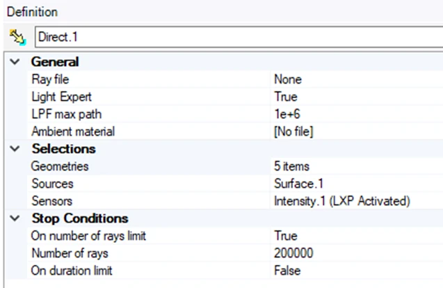The width and height of the screenshot is (443, 288).
Task: Click the Light Expert property label
Action: 61,97
